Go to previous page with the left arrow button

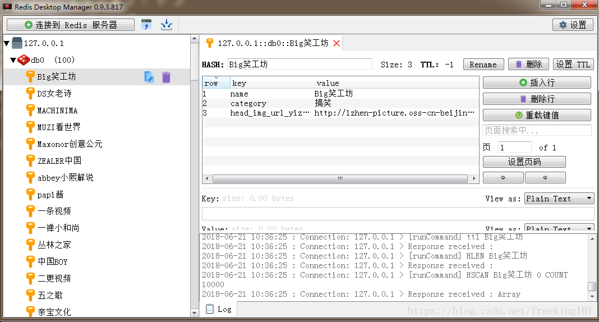coord(503,178)
